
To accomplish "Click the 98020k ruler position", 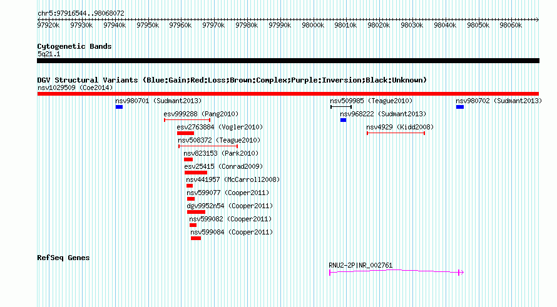I will 378,25.
